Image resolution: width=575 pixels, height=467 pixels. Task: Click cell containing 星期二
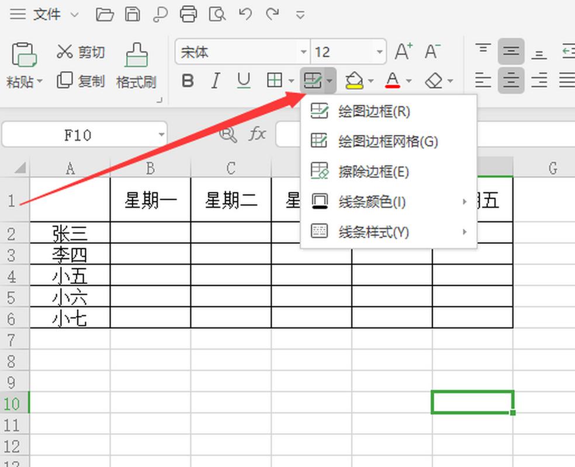coord(231,200)
